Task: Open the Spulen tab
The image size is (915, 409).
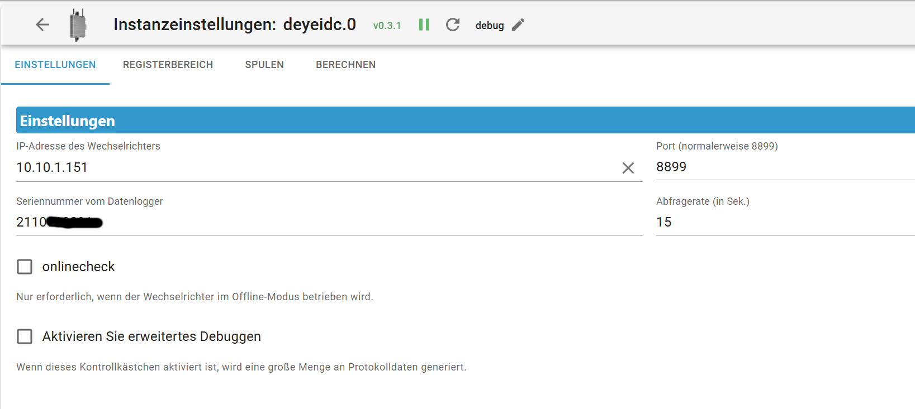Action: (x=264, y=65)
